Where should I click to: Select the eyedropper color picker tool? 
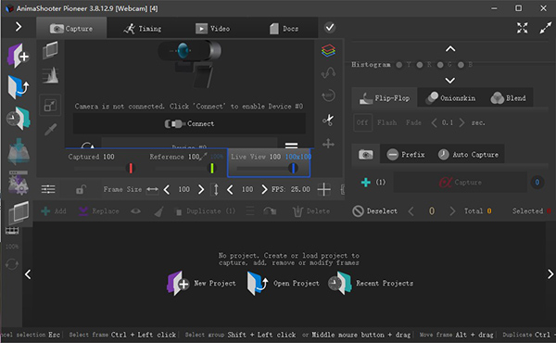pyautogui.click(x=50, y=130)
